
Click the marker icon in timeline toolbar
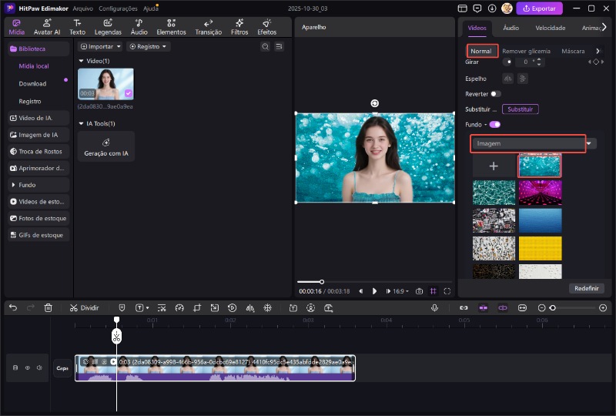tap(122, 308)
